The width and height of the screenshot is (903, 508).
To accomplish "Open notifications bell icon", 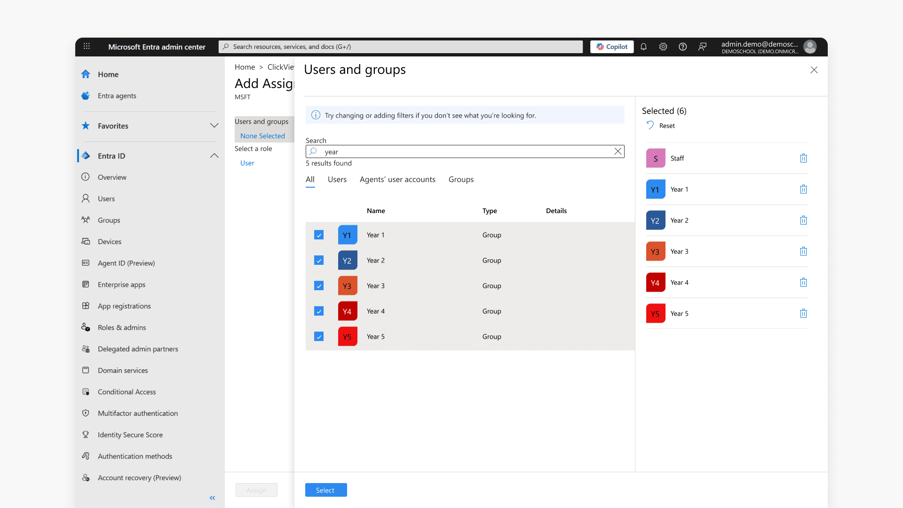I will [x=643, y=47].
